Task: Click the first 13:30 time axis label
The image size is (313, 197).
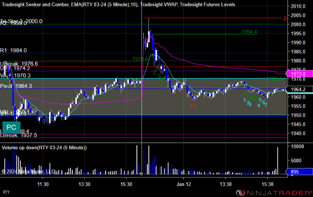Action: (x=85, y=184)
